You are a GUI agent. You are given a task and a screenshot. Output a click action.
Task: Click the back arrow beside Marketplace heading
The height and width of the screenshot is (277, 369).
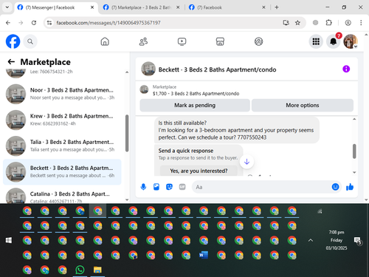click(11, 61)
